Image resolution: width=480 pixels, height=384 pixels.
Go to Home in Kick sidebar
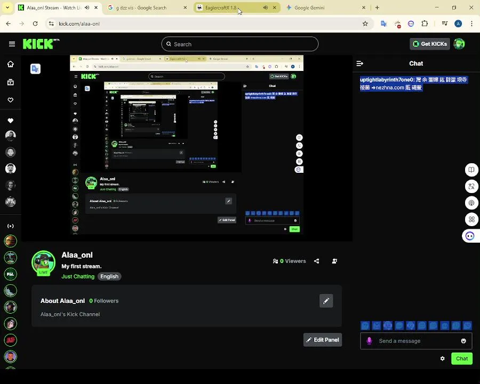tap(11, 64)
